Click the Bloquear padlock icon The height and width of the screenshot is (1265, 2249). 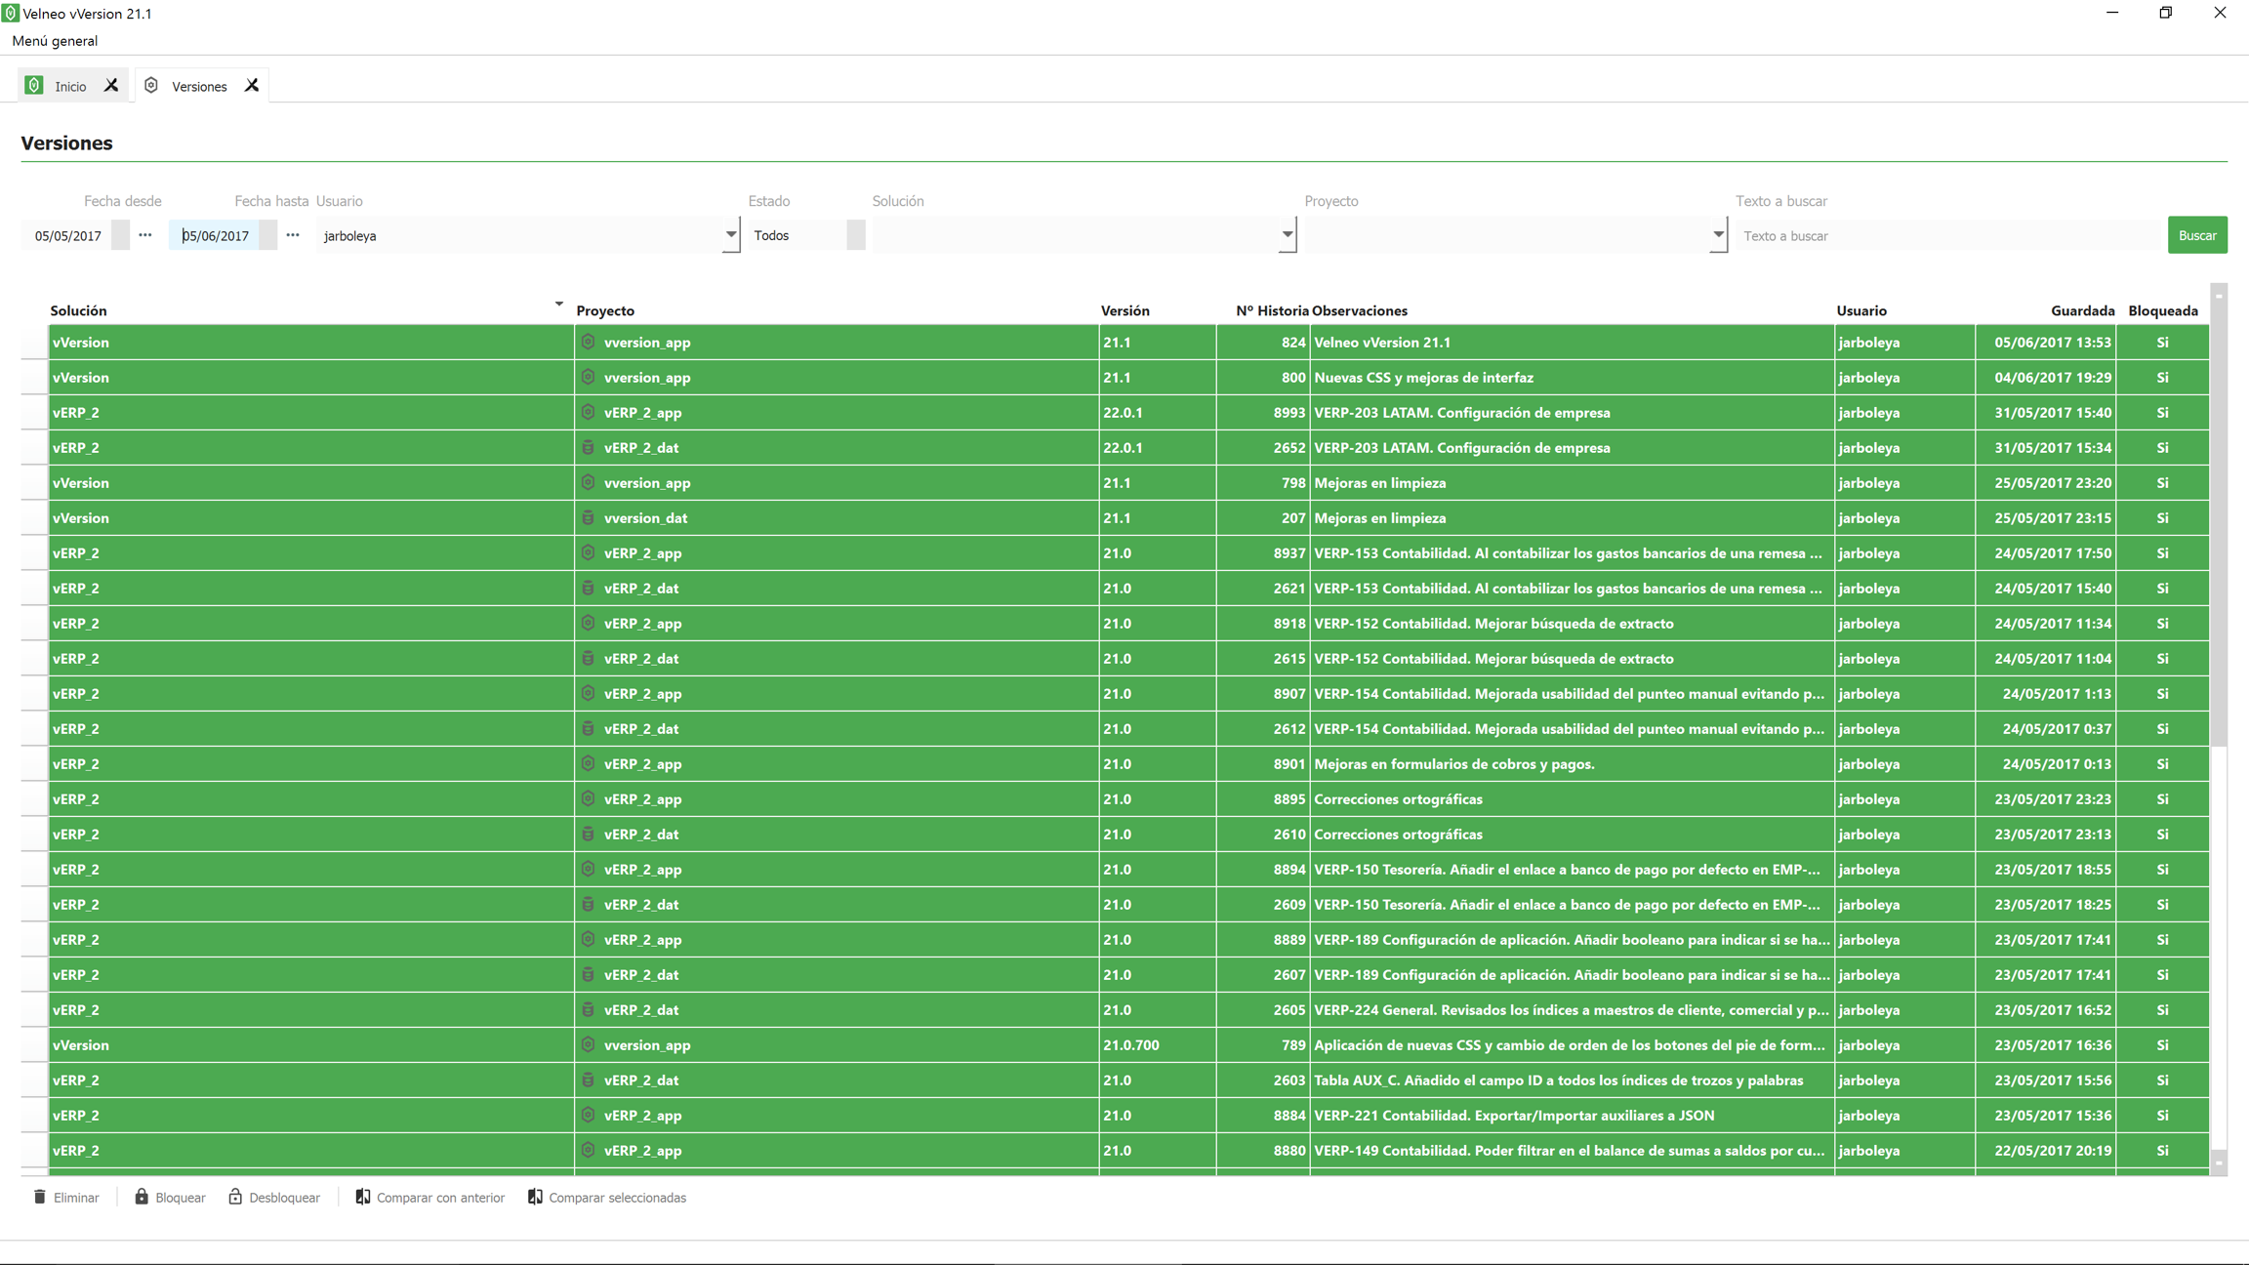point(142,1197)
